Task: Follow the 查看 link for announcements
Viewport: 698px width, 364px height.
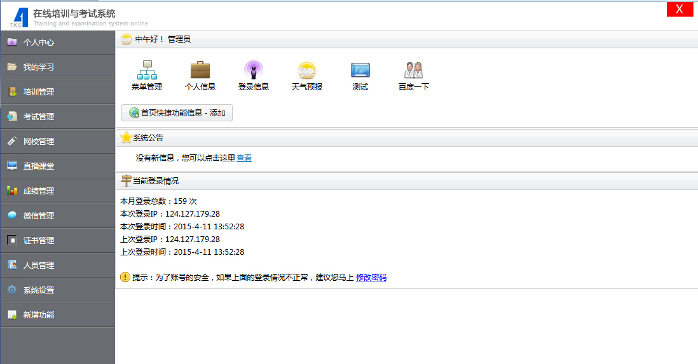Action: tap(244, 158)
